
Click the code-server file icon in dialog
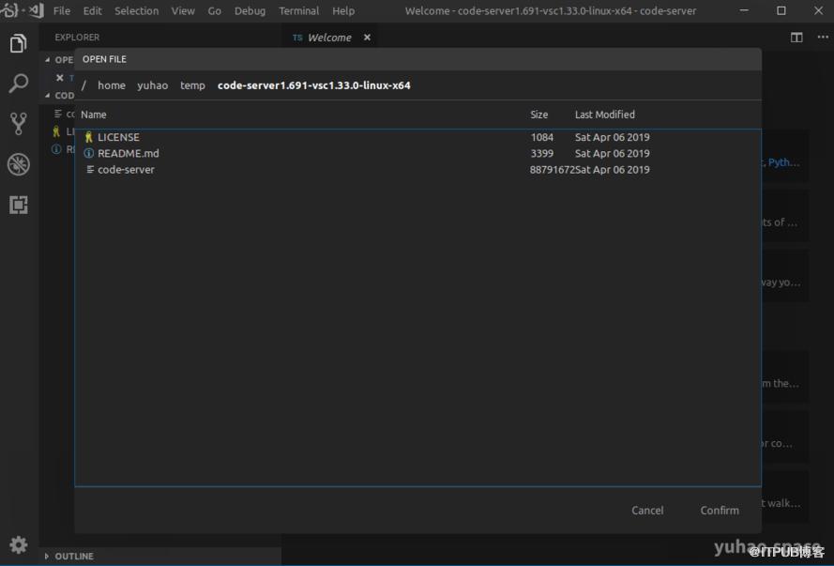(90, 170)
